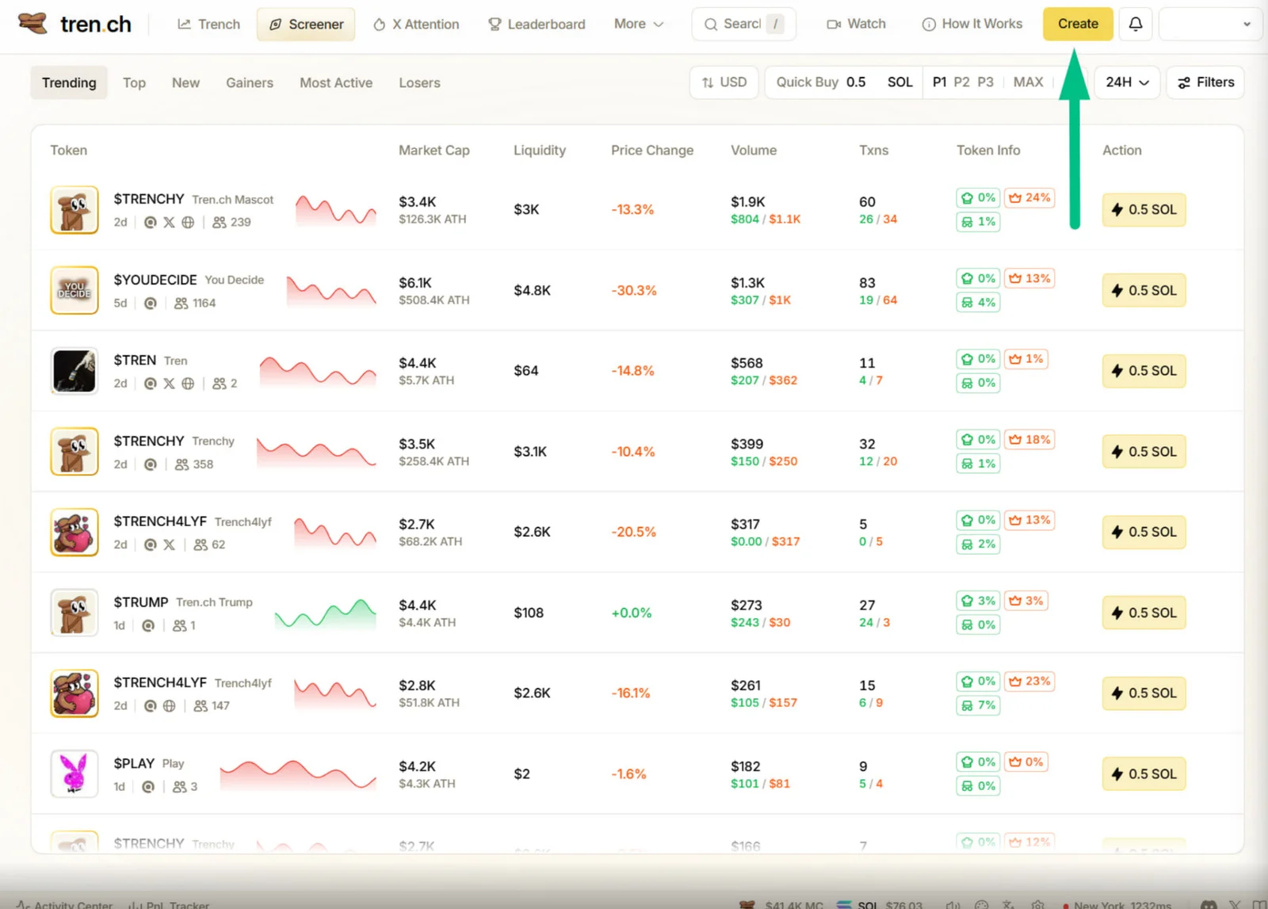This screenshot has width=1268, height=909.
Task: Select the P1 preset
Action: [939, 82]
